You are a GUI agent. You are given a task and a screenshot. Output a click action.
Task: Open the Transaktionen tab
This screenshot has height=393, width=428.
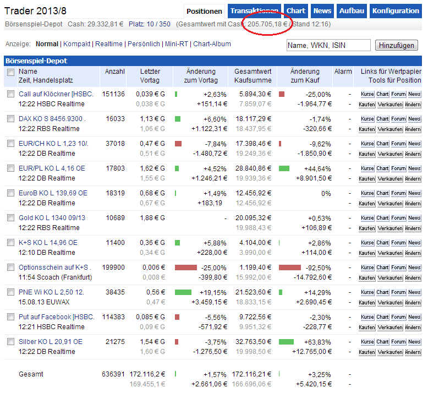(x=254, y=11)
